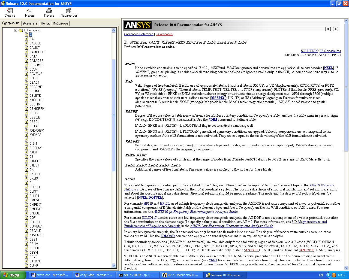The width and height of the screenshot is (349, 279).
Task: Open the MSSPEC command link
Action: [x=218, y=98]
